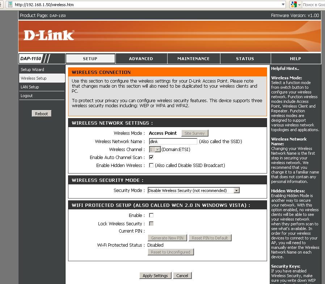Click the Helpful Hints heading
This screenshot has height=284, width=325.
(x=285, y=68)
